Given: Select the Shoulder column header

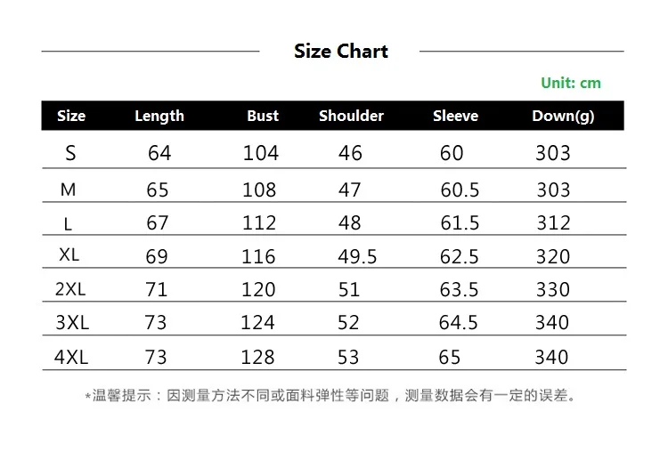Looking at the screenshot, I should pyautogui.click(x=352, y=116).
